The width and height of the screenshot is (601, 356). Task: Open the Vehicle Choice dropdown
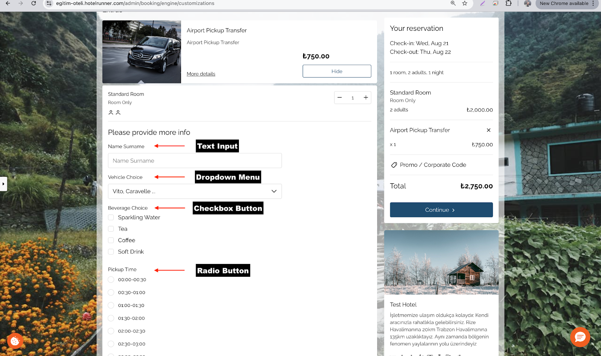(x=195, y=191)
